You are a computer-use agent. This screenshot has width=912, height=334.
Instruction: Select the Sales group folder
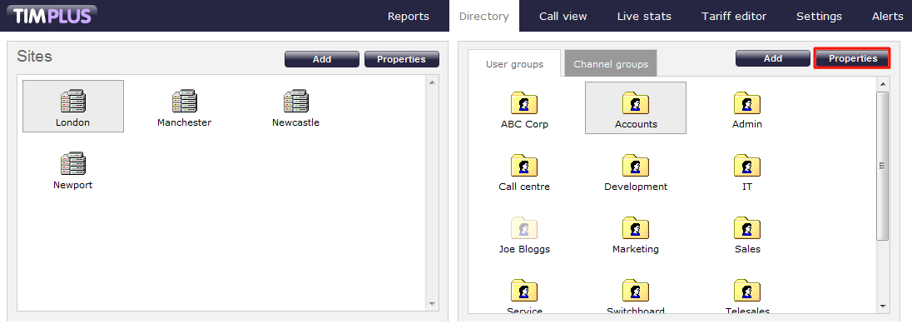tap(746, 229)
